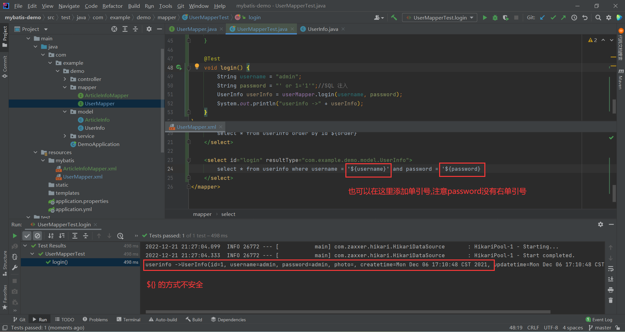Toggle soft-wrap icon beside console
The image size is (625, 332).
[x=611, y=269]
